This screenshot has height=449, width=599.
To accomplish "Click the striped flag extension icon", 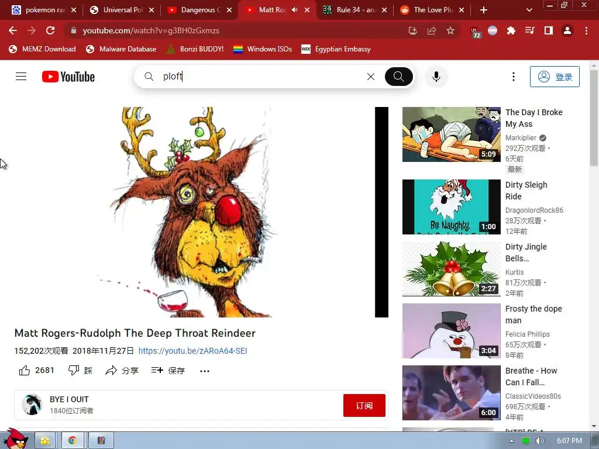I will coord(493,30).
